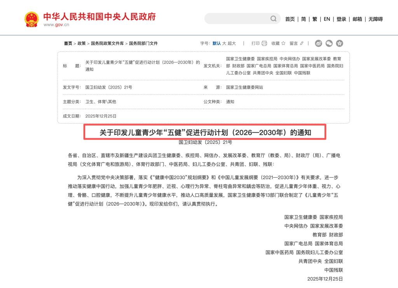The image size is (398, 288).
Task: Click the 留言 pencil icon
Action: coord(302,44)
